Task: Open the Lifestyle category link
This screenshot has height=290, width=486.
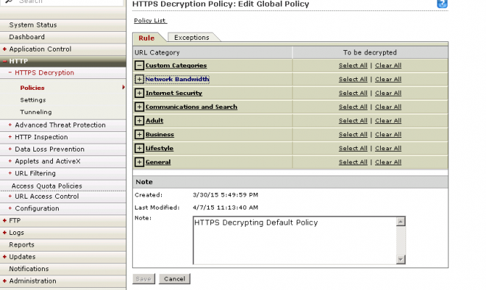Action: tap(160, 148)
